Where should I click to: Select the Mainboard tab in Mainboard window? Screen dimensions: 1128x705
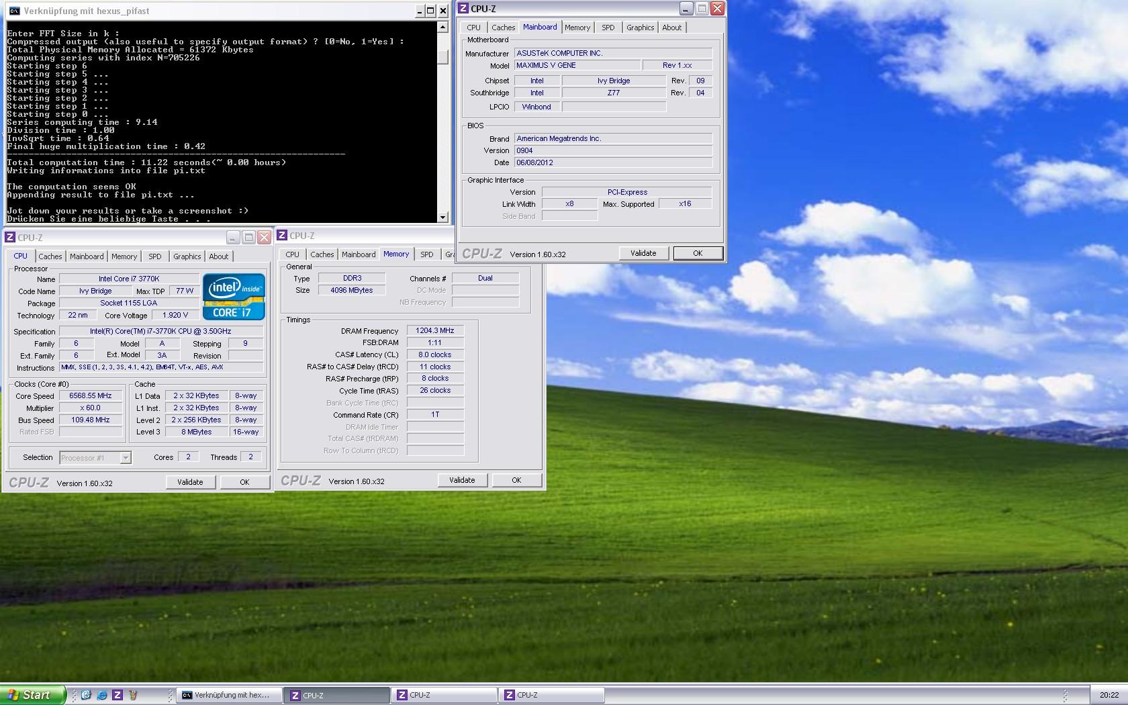coord(540,27)
